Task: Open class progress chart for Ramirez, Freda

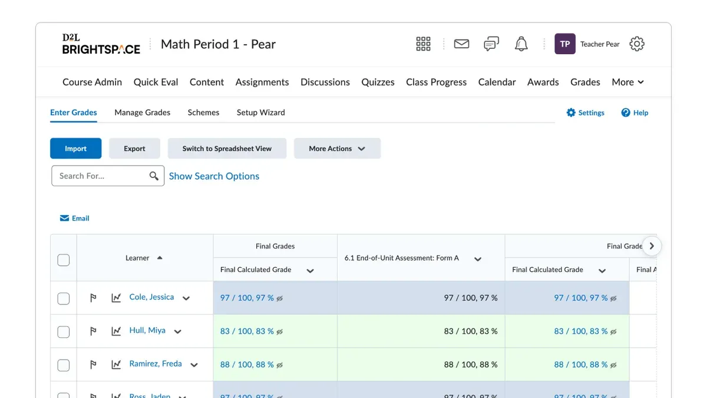Action: coord(116,365)
